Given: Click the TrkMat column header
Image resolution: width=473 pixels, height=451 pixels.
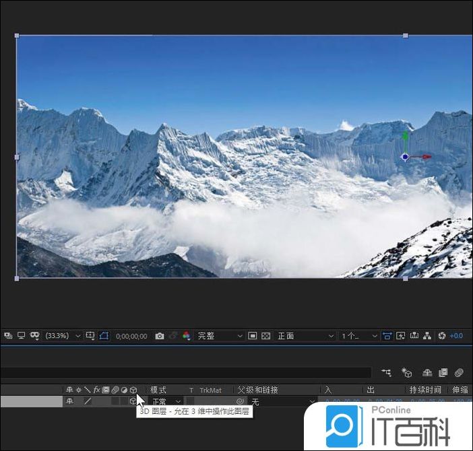Looking at the screenshot, I should [210, 390].
